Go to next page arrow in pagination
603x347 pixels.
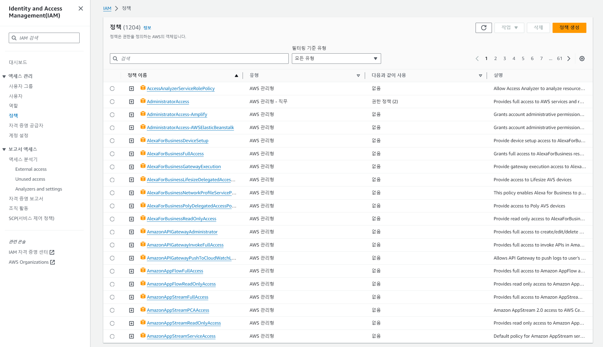(569, 59)
